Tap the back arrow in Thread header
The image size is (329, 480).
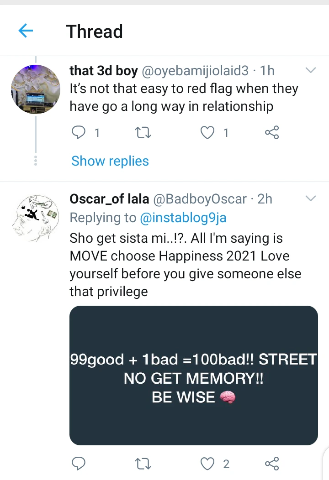26,31
